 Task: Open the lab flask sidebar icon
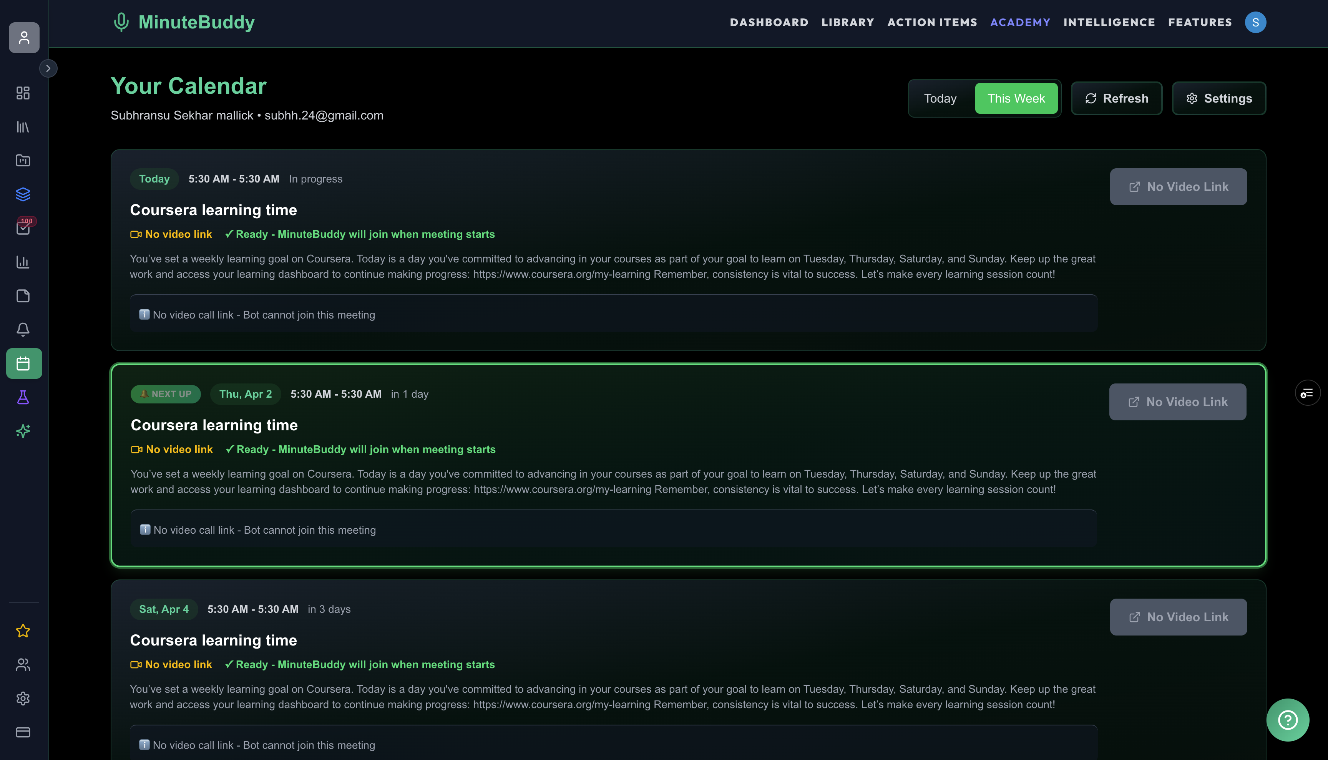pos(23,397)
